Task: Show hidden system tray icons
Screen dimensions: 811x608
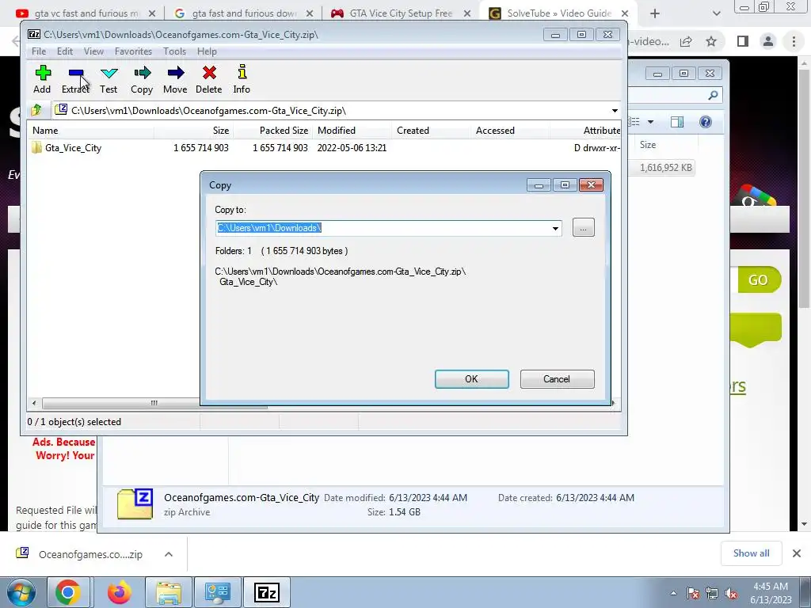Action: tap(673, 594)
